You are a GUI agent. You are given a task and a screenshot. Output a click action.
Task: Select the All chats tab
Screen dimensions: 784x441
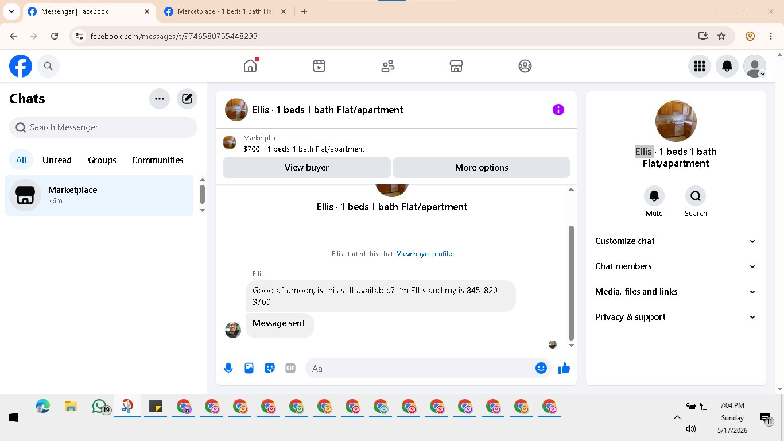21,160
